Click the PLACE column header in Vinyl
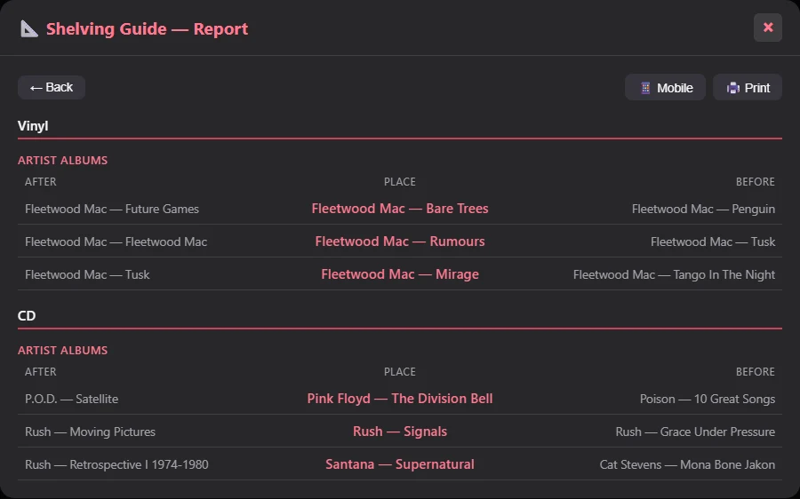The width and height of the screenshot is (800, 499). (x=399, y=181)
